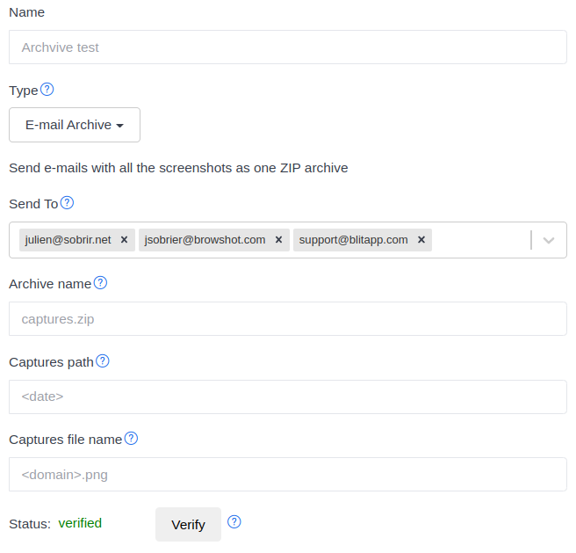Open the Type help icon
This screenshot has height=553, width=576.
(47, 90)
